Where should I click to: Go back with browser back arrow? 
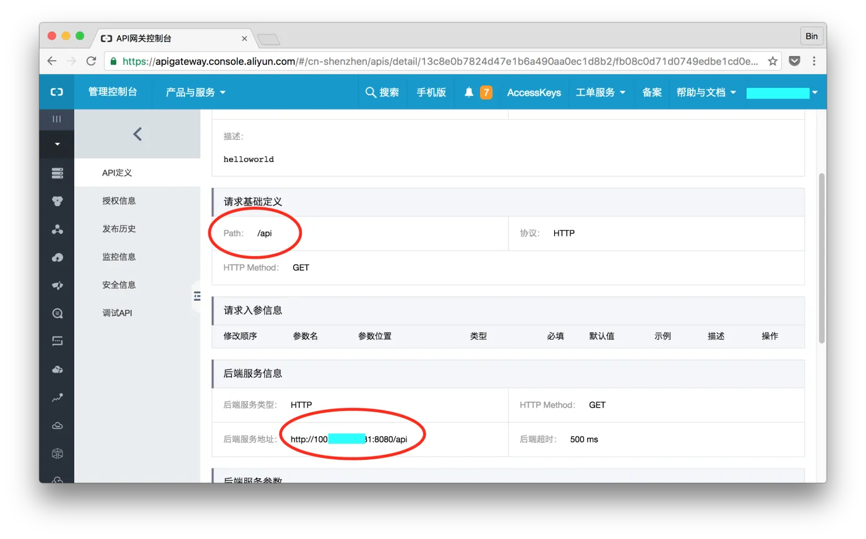[52, 61]
